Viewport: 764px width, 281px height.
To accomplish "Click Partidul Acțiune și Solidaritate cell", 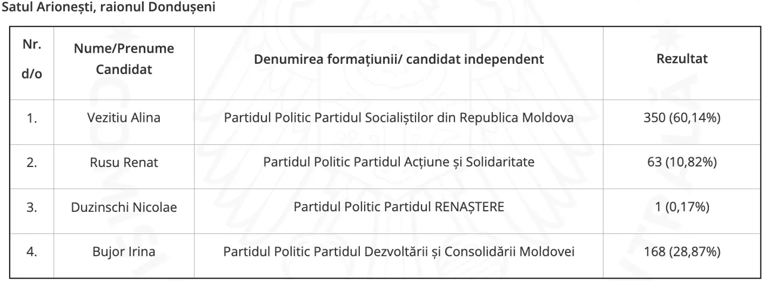I will click(398, 162).
